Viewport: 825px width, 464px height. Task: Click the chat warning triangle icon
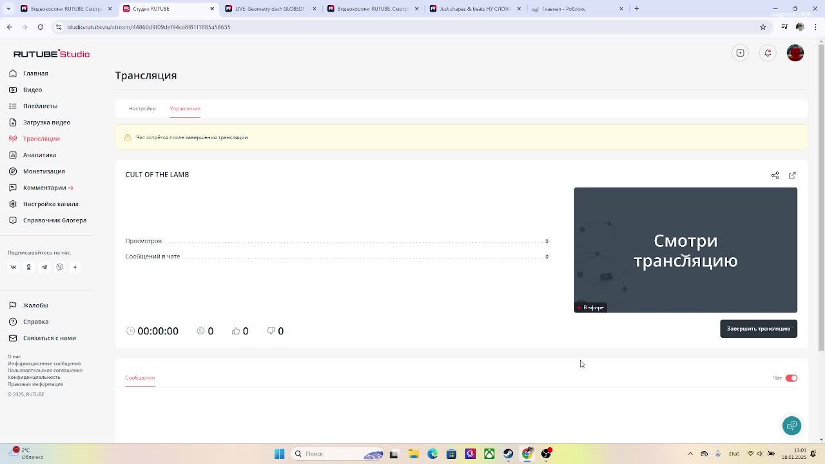(x=128, y=137)
